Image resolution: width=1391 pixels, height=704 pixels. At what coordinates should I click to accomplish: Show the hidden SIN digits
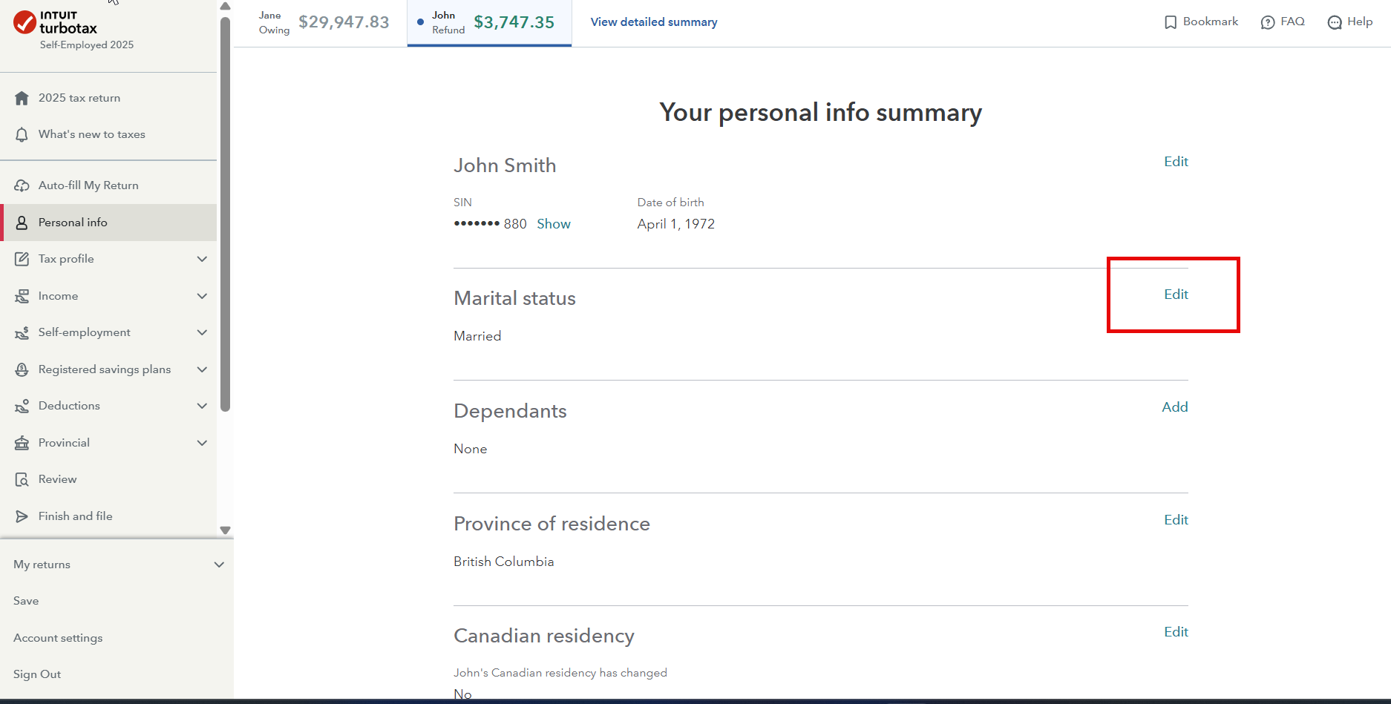coord(554,224)
